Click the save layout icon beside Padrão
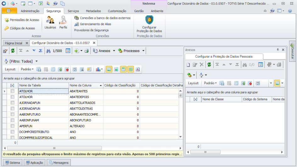 [x=39, y=69]
